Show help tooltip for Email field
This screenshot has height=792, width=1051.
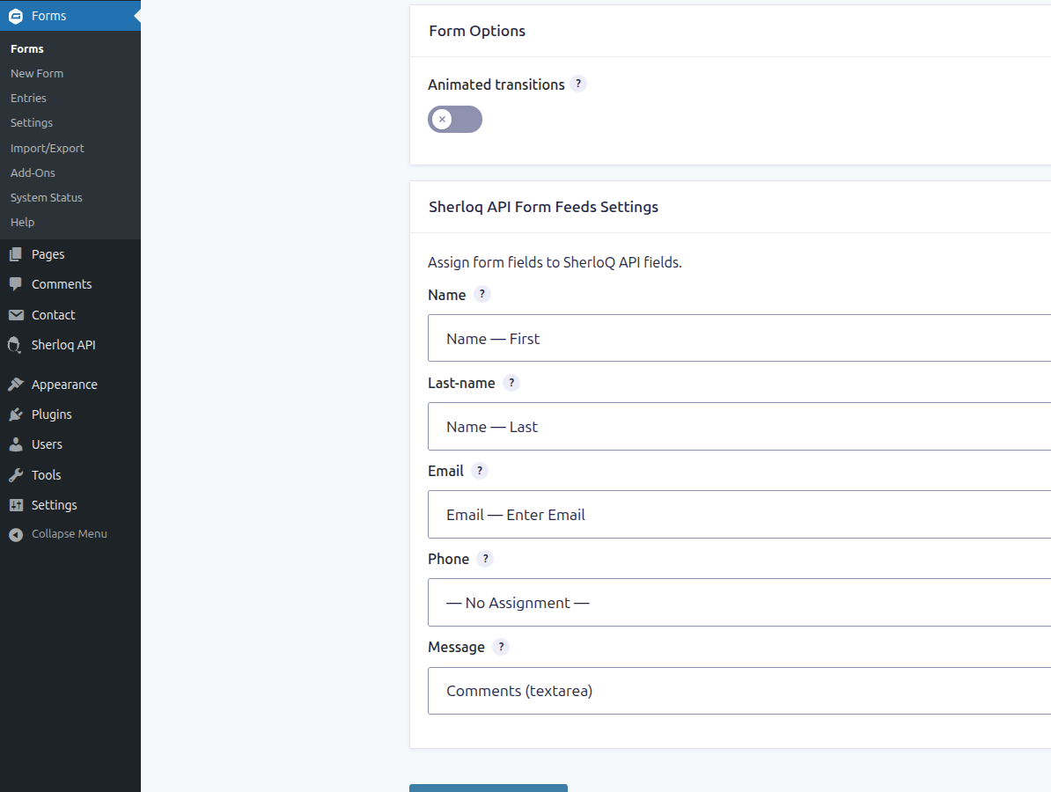pyautogui.click(x=480, y=471)
